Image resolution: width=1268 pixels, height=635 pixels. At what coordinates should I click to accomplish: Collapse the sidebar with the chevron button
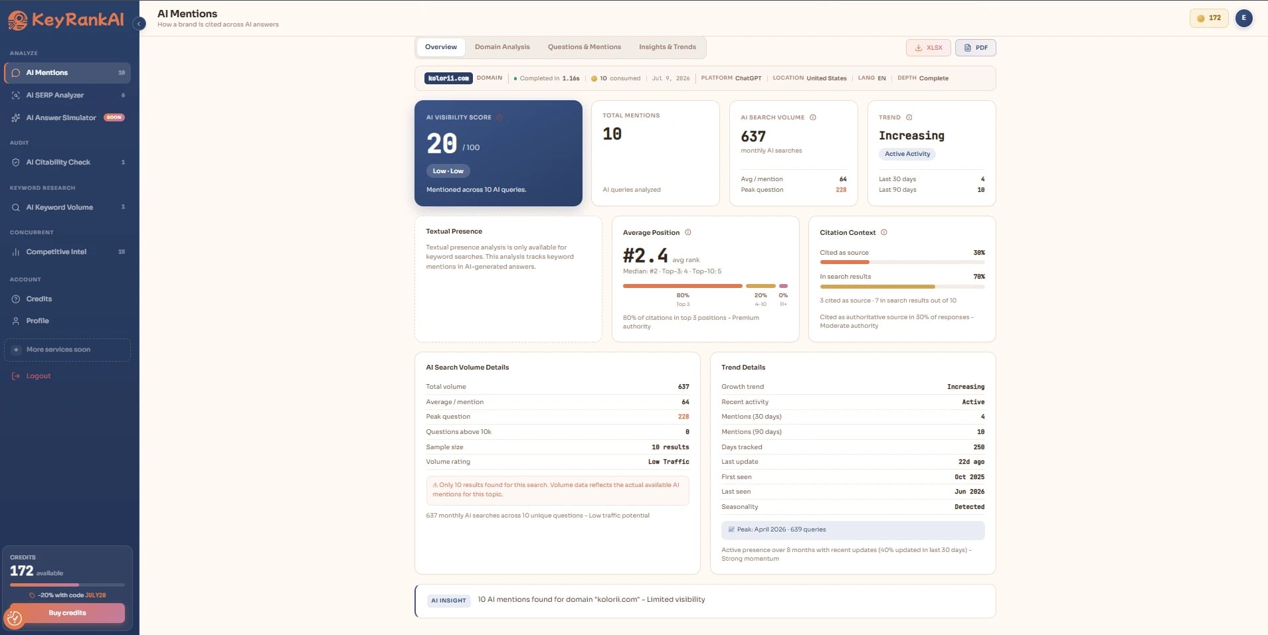pos(139,24)
